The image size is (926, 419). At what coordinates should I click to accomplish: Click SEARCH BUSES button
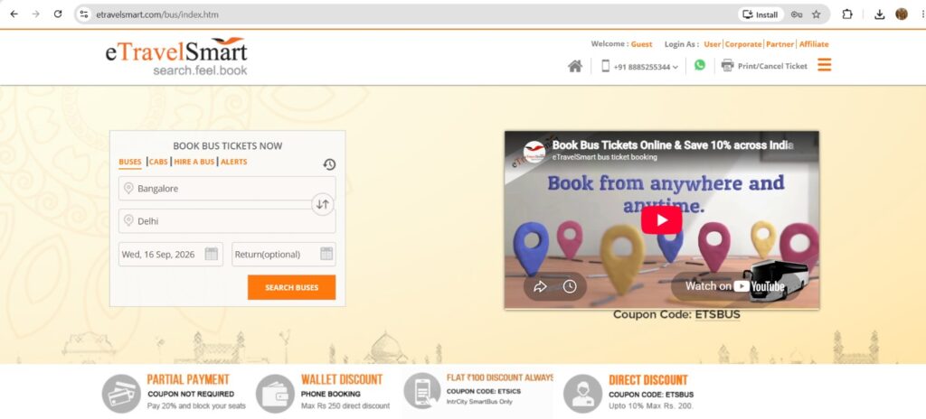click(292, 287)
